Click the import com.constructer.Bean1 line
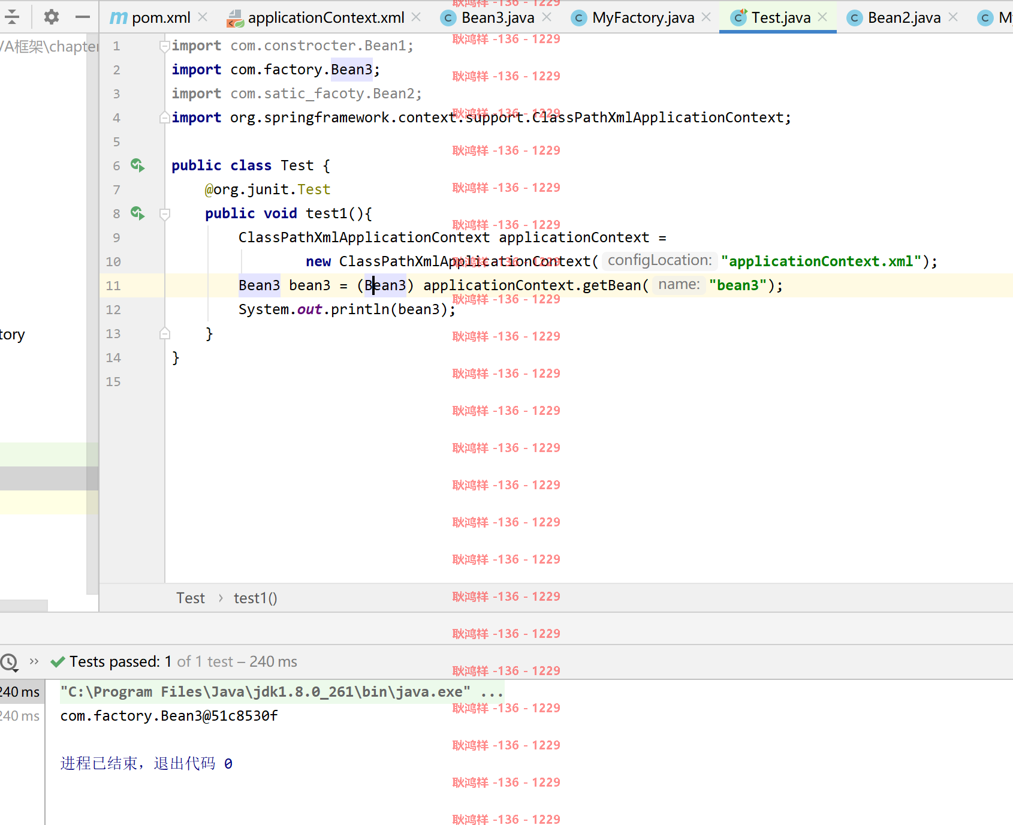Screen dimensions: 1013x825 click(x=293, y=46)
